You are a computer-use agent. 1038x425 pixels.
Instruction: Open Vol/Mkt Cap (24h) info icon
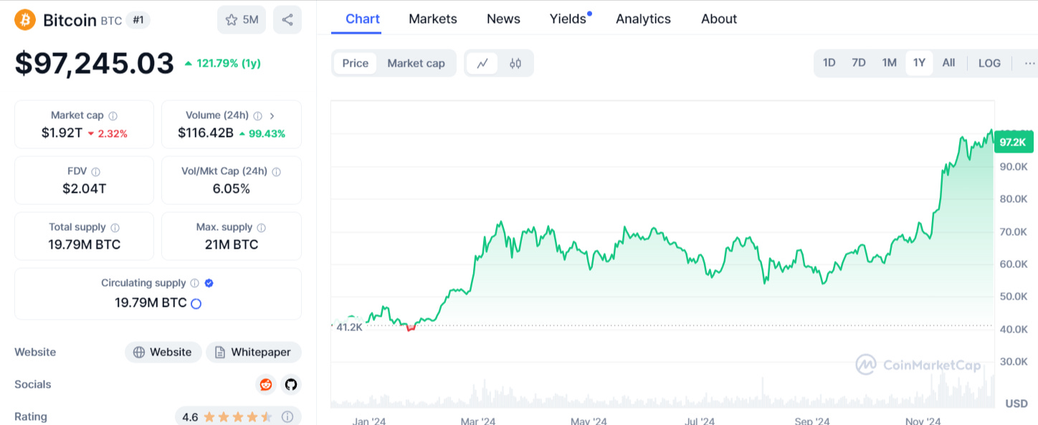tap(277, 171)
